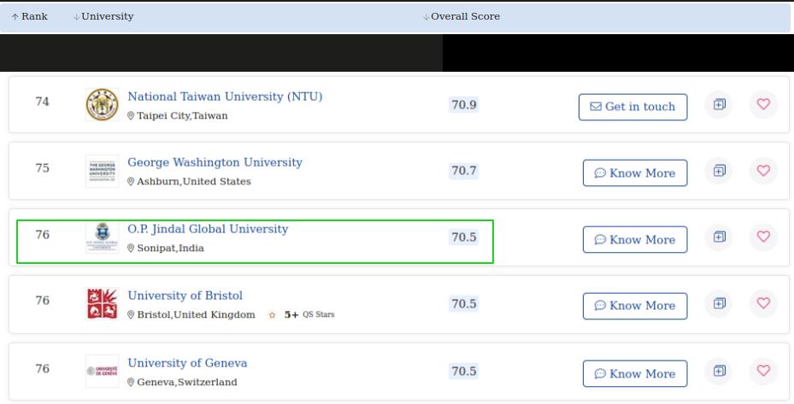Click University of Geneva's 70.5 score

tap(464, 371)
